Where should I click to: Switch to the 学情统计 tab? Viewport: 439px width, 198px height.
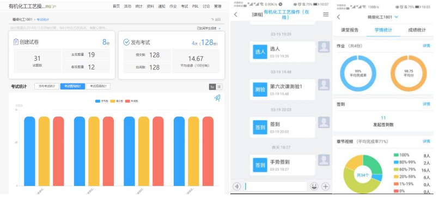(x=383, y=30)
